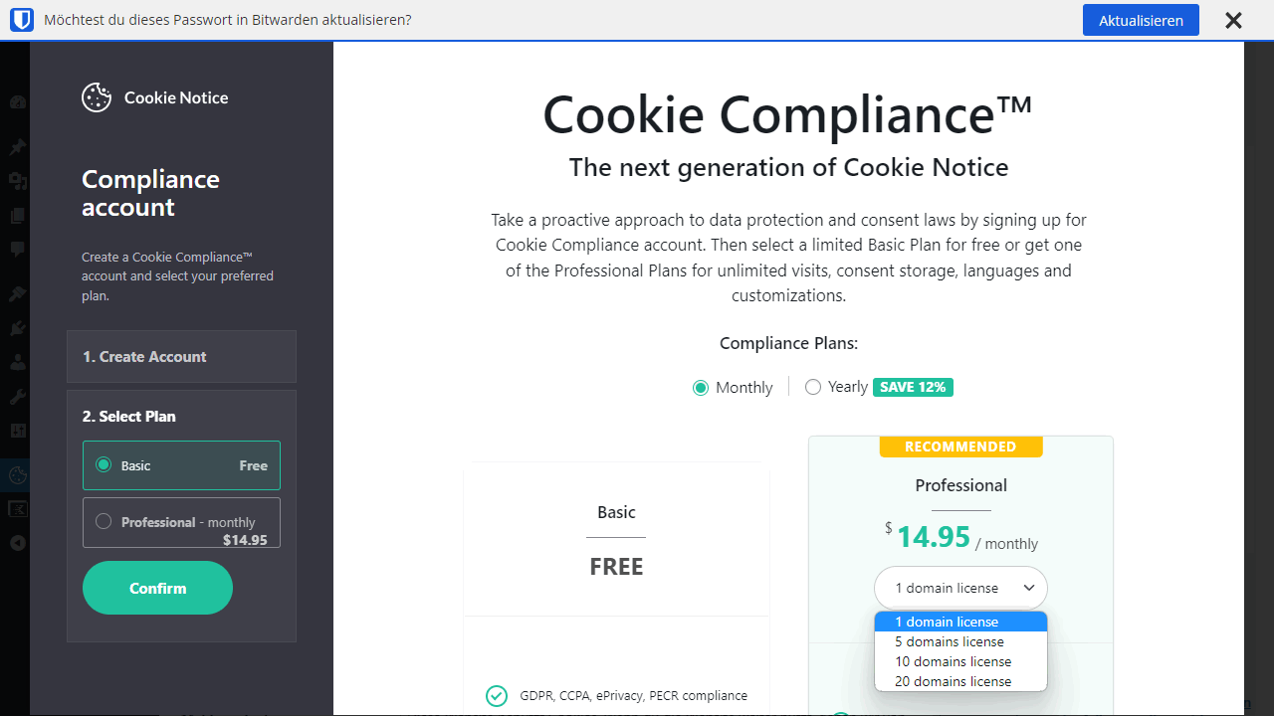Image resolution: width=1274 pixels, height=716 pixels.
Task: Open the Tools wrench icon in sidebar
Action: (x=17, y=397)
